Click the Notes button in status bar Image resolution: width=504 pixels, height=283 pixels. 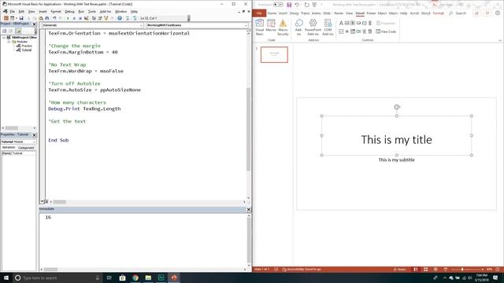click(x=399, y=269)
